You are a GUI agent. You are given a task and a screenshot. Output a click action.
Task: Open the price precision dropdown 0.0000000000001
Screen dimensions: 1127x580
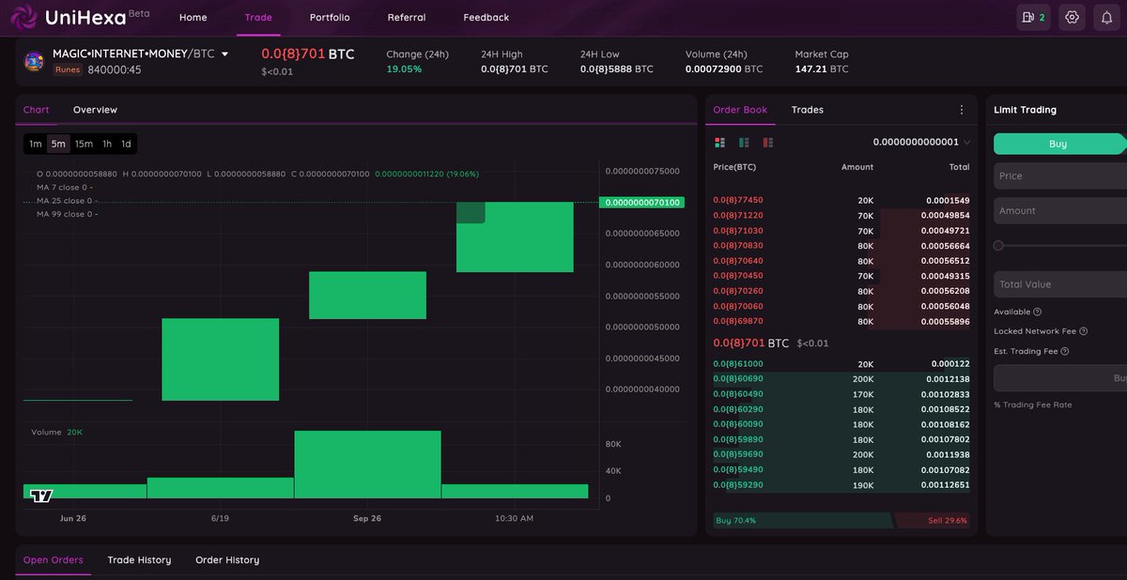[x=921, y=143]
